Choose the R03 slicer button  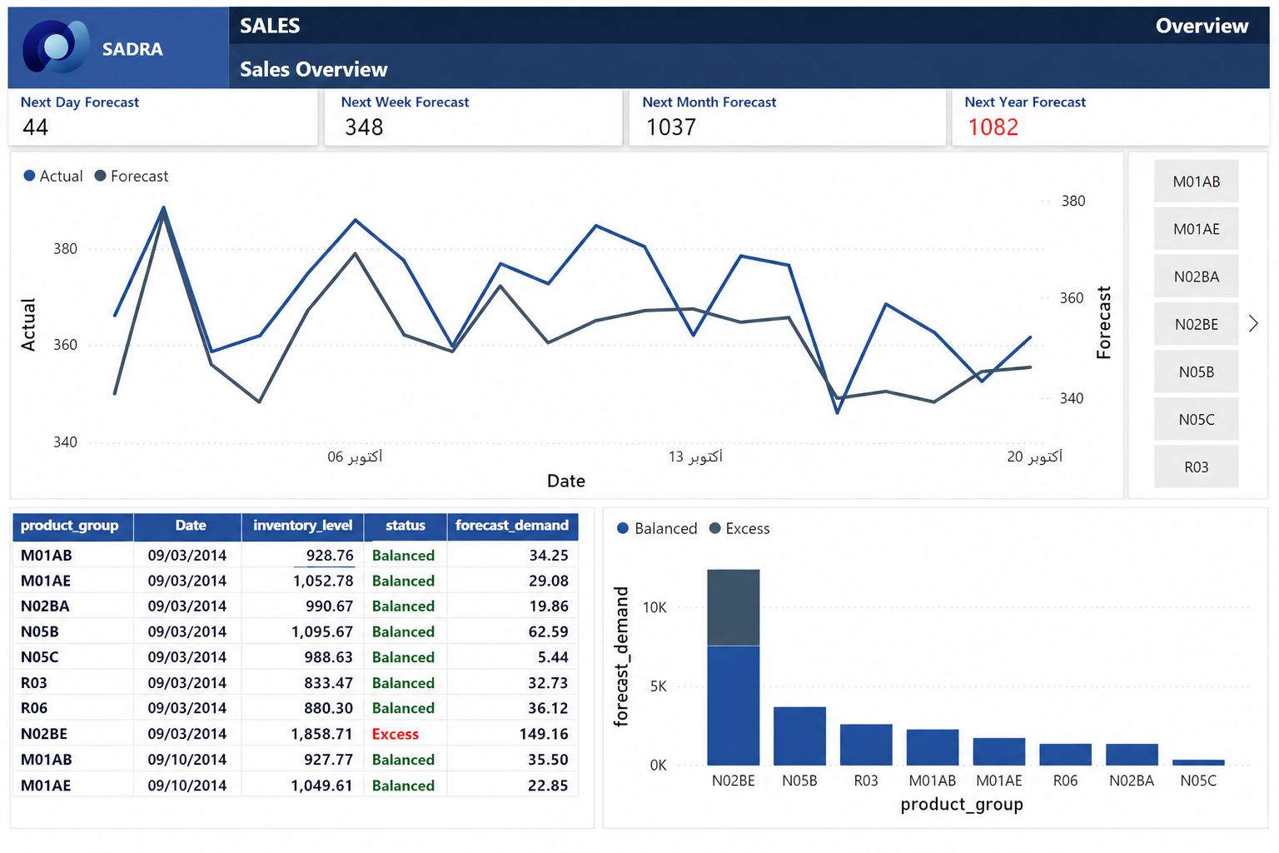pos(1196,466)
